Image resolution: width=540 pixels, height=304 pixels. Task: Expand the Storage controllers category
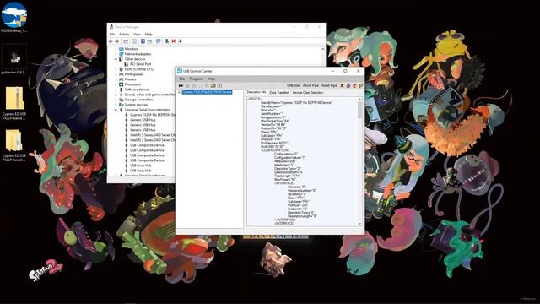click(116, 100)
